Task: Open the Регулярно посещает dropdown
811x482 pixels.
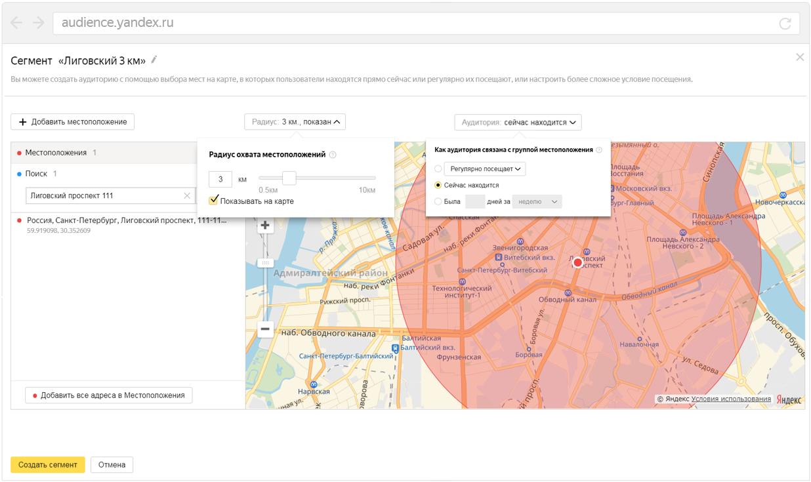Action: point(485,169)
